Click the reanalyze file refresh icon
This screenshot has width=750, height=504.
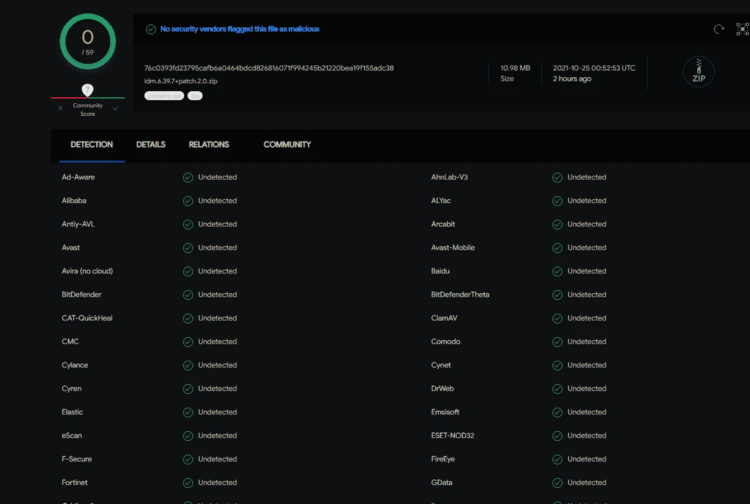(x=719, y=29)
